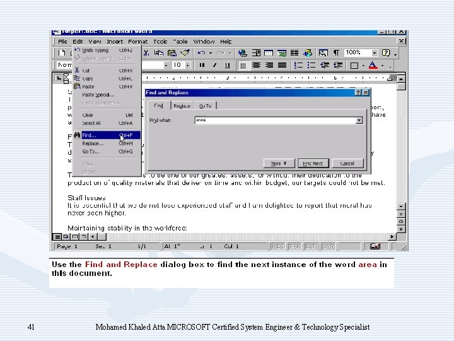Toggle Show/Hide paragraph marks
Image resolution: width=454 pixels, height=341 pixels.
point(336,53)
